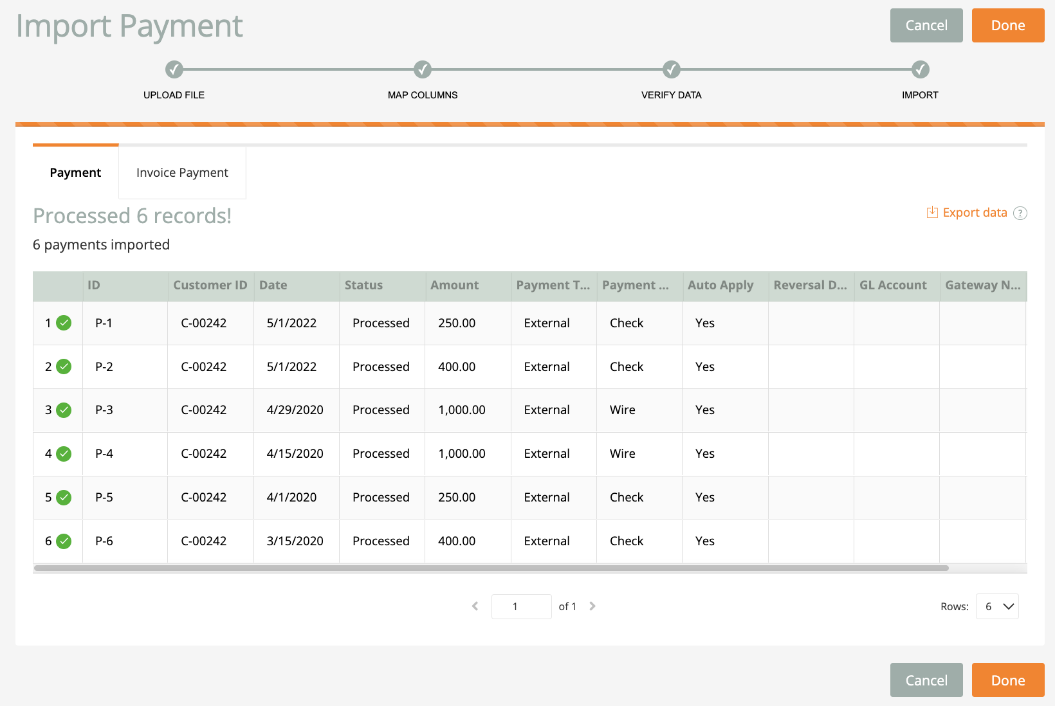1055x706 pixels.
Task: Click the 4/15/2020 date cell
Action: (297, 454)
